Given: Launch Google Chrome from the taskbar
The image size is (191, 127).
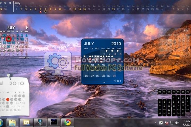Looking at the screenshot, I should (x=68, y=123).
